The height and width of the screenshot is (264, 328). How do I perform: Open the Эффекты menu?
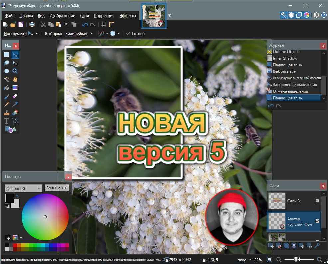pos(128,16)
